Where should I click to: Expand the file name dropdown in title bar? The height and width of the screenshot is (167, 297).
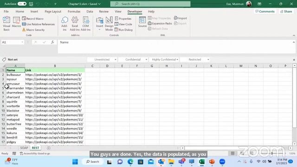pyautogui.click(x=99, y=4)
